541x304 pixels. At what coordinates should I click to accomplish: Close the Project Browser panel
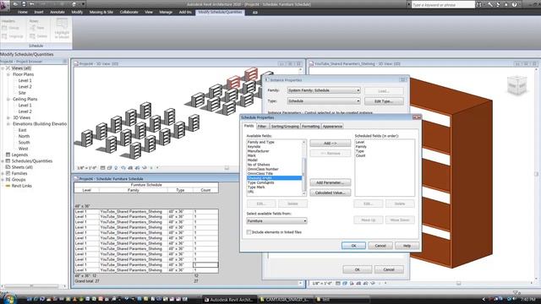[x=64, y=62]
